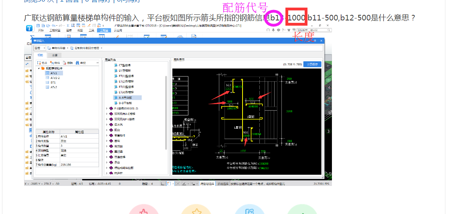The width and height of the screenshot is (457, 214).
Task: Collapse the 钢筋表格构件 tree node
Action: (38, 68)
